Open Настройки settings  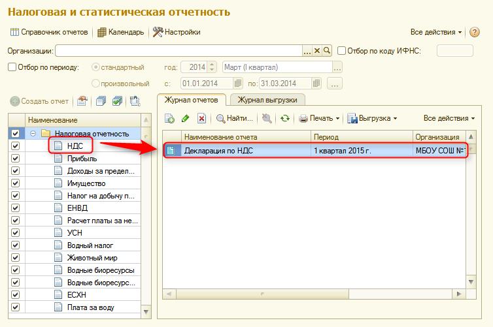[x=177, y=32]
